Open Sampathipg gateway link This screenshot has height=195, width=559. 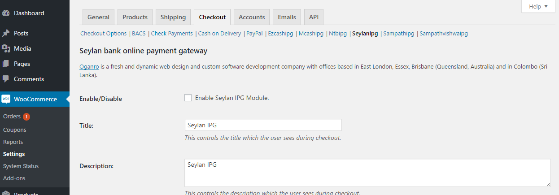pyautogui.click(x=399, y=33)
